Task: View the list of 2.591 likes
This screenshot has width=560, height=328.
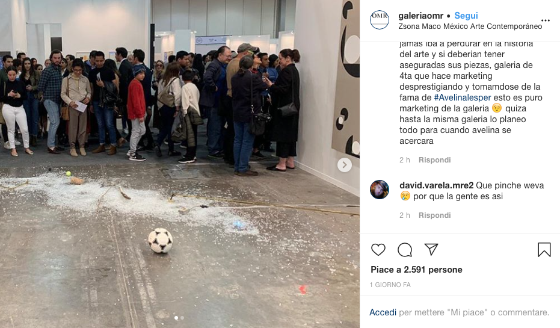Action: point(416,270)
